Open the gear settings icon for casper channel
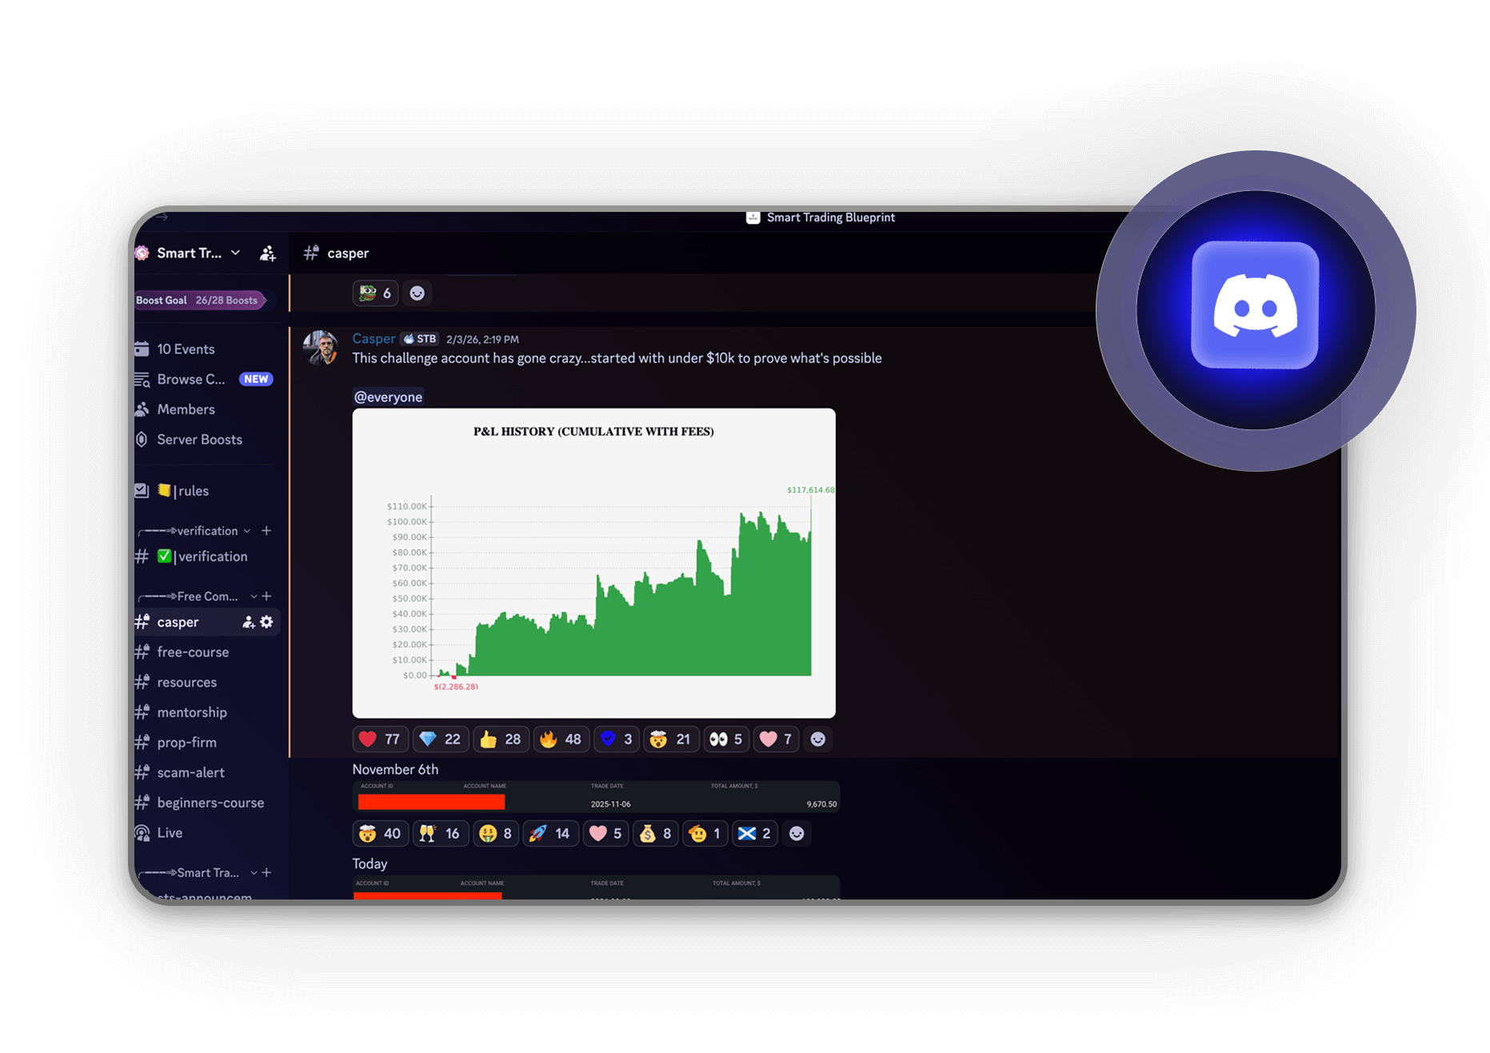The width and height of the screenshot is (1490, 1053). pyautogui.click(x=267, y=622)
